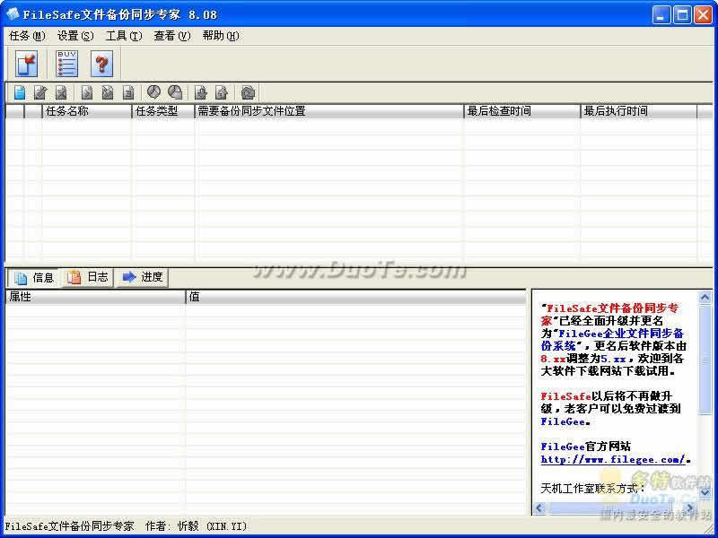Click the 最后执行时间 column header
Screen dimensions: 718x538
(639, 111)
